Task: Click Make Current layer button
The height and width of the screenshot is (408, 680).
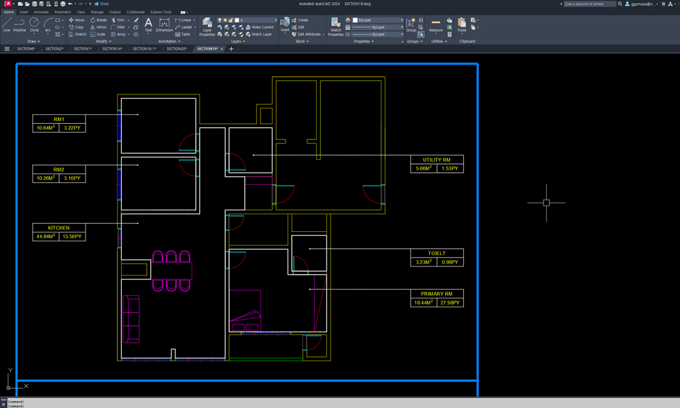Action: (260, 27)
